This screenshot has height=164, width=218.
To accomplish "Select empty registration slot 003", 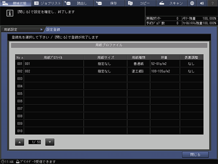I will coord(109,79).
